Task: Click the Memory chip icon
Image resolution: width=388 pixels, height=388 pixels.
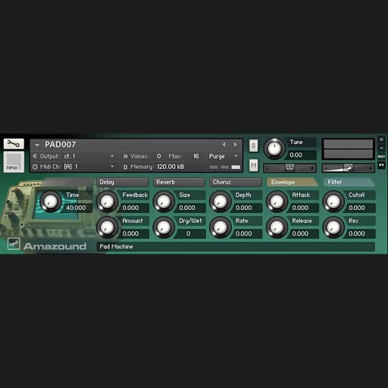Action: pos(125,167)
